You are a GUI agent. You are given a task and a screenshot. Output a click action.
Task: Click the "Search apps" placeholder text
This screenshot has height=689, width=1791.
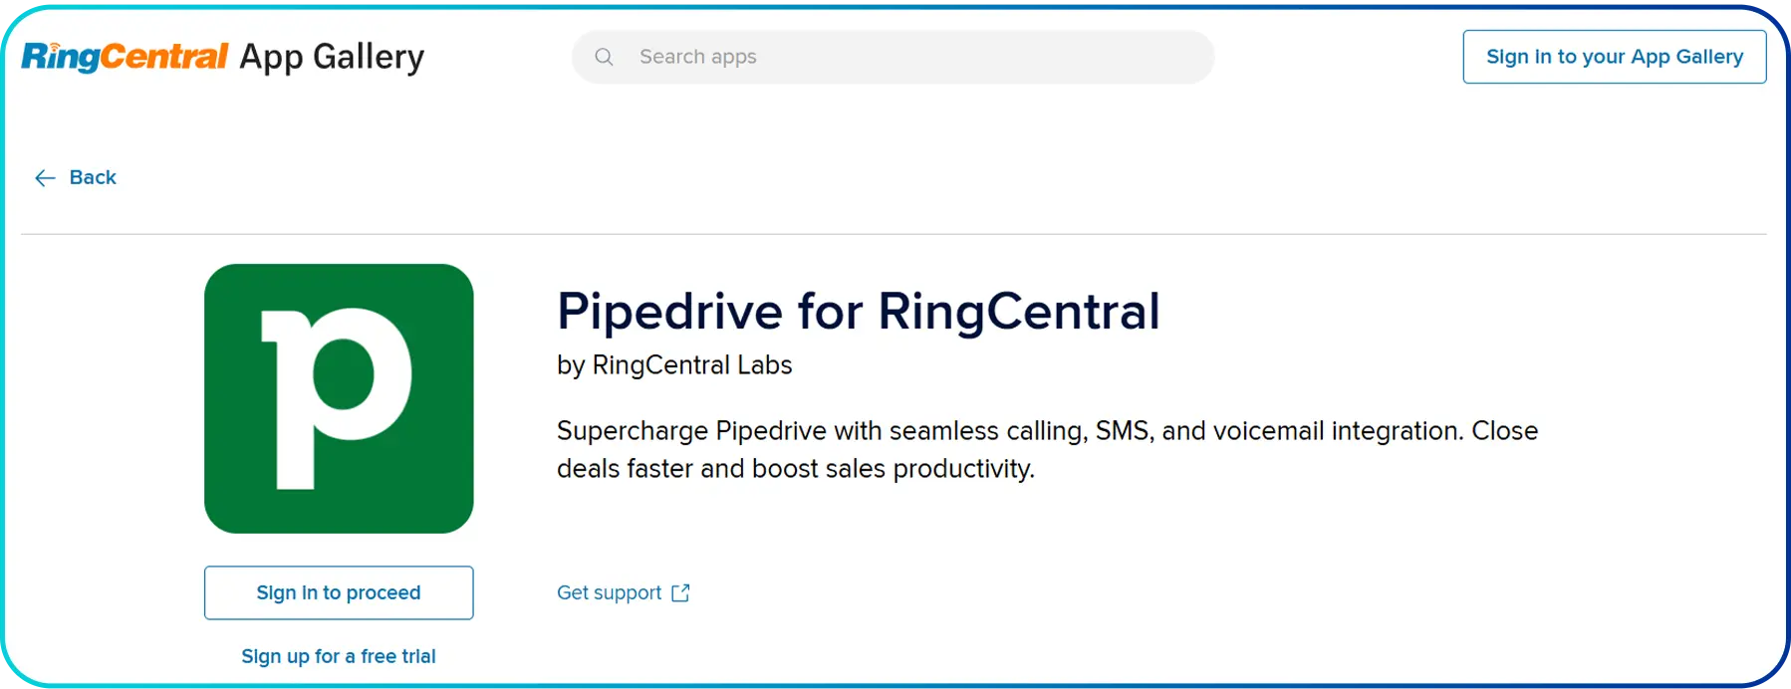coord(698,57)
